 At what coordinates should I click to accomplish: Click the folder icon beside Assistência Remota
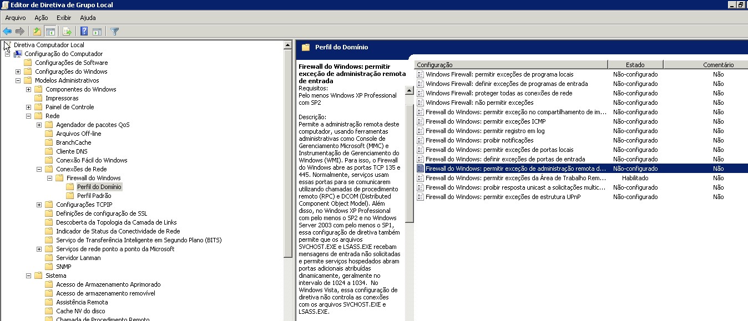[x=49, y=302]
